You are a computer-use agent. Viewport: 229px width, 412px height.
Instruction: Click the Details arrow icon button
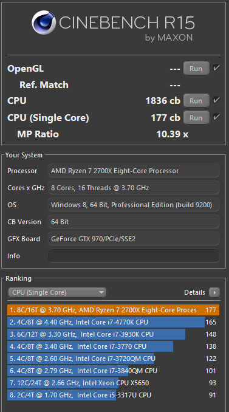click(214, 292)
